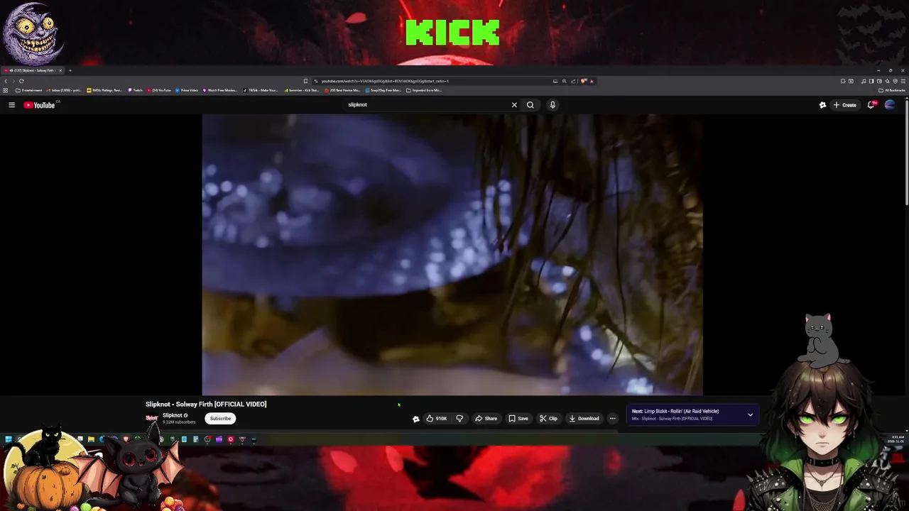Open the Twitch bookmark
This screenshot has height=511, width=909.
tap(135, 90)
